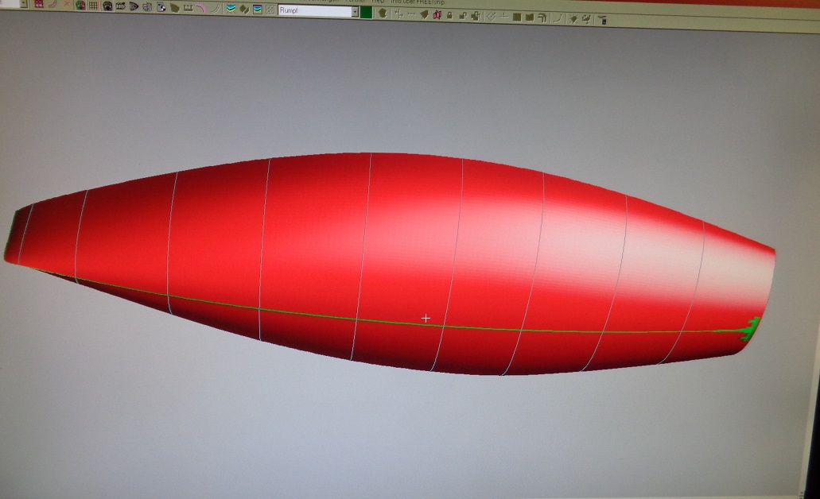Open the Rumpf layer dropdown
Image resolution: width=820 pixels, height=499 pixels.
(x=354, y=12)
